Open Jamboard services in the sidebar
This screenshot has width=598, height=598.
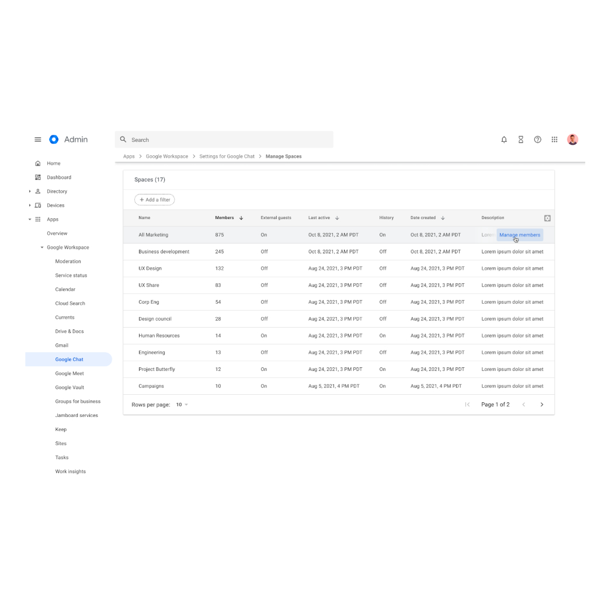point(77,415)
